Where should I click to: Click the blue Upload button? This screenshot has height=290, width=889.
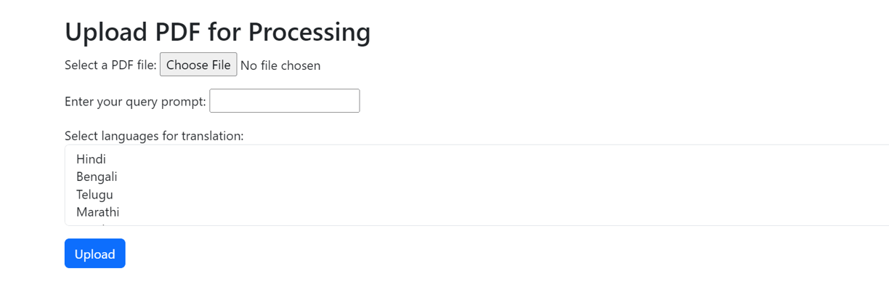pos(95,254)
